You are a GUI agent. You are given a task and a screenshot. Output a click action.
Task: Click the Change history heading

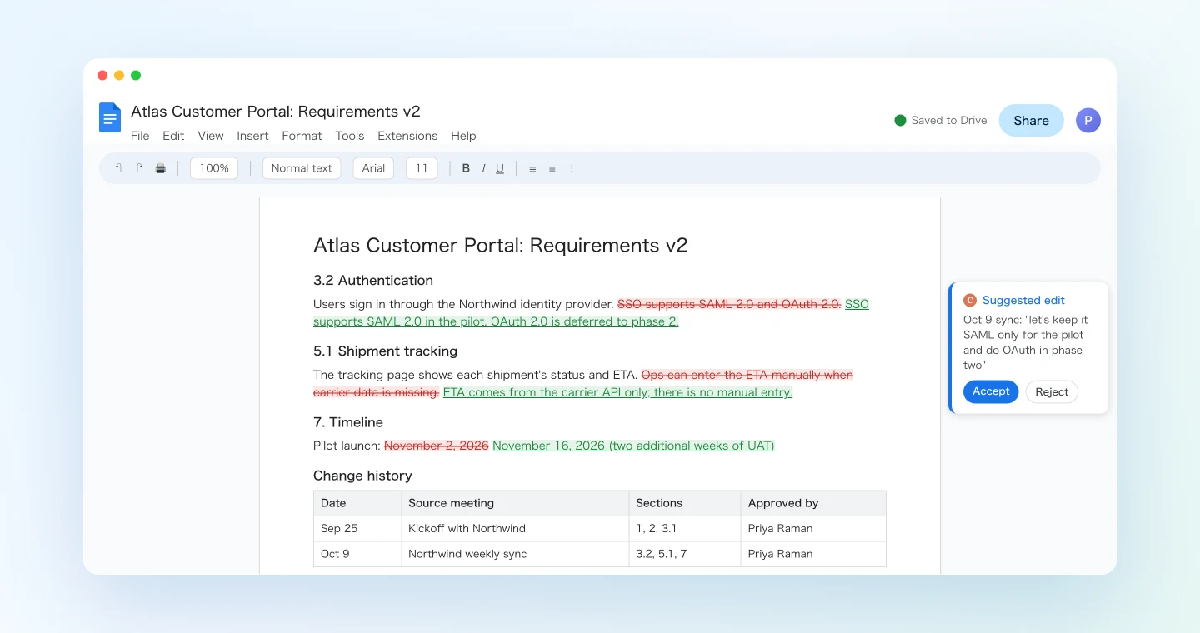coord(362,476)
